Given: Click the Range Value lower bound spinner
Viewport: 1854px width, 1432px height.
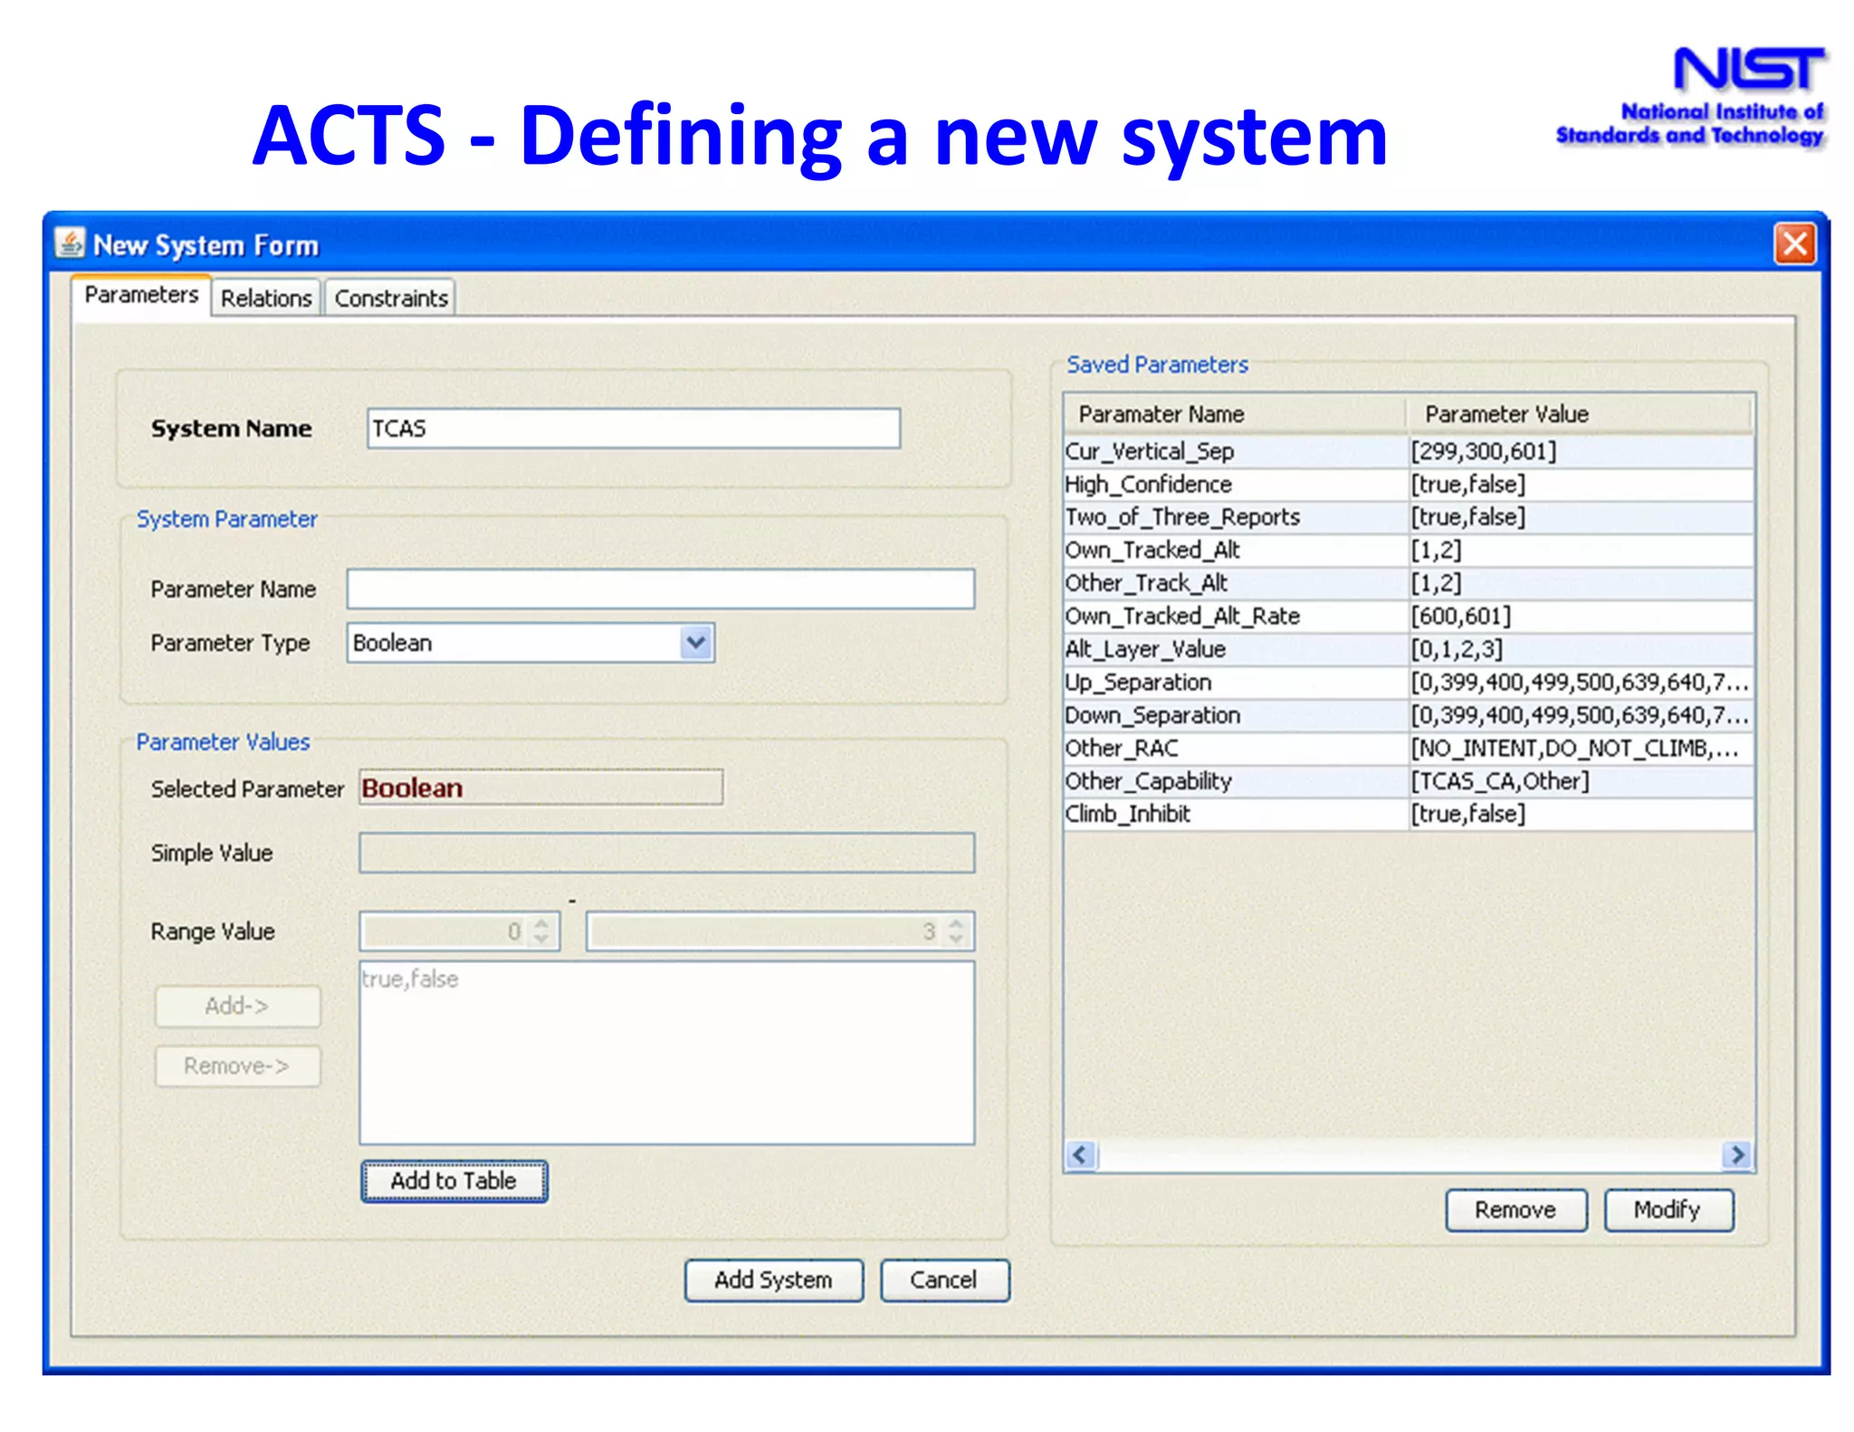Looking at the screenshot, I should point(460,931).
